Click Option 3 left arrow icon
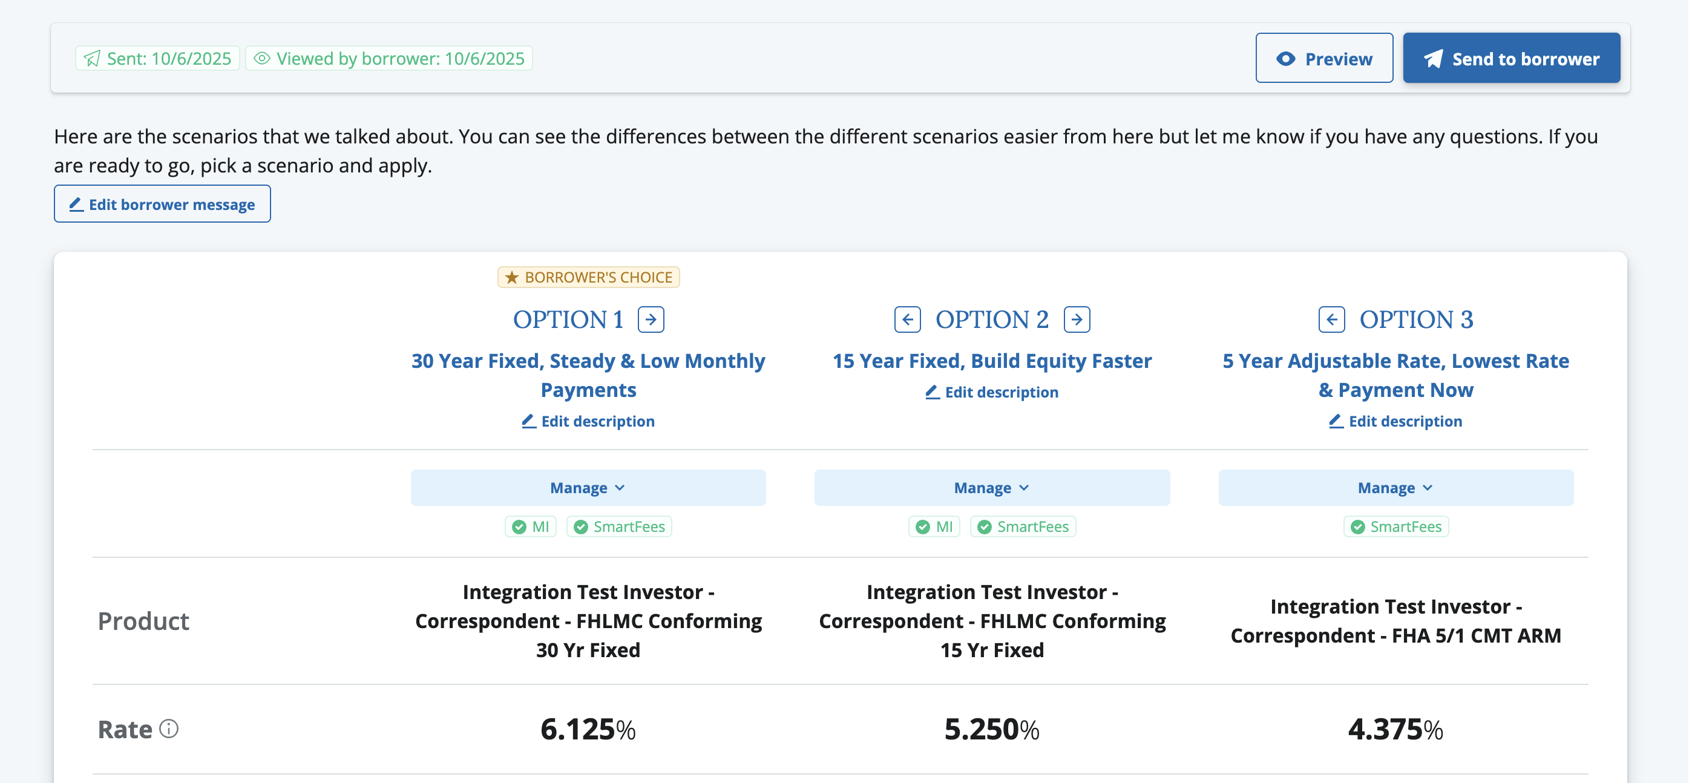1692x783 pixels. coord(1331,320)
